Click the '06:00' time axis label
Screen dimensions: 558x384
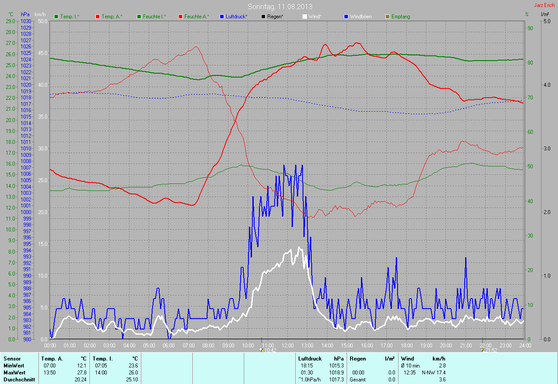click(x=168, y=346)
